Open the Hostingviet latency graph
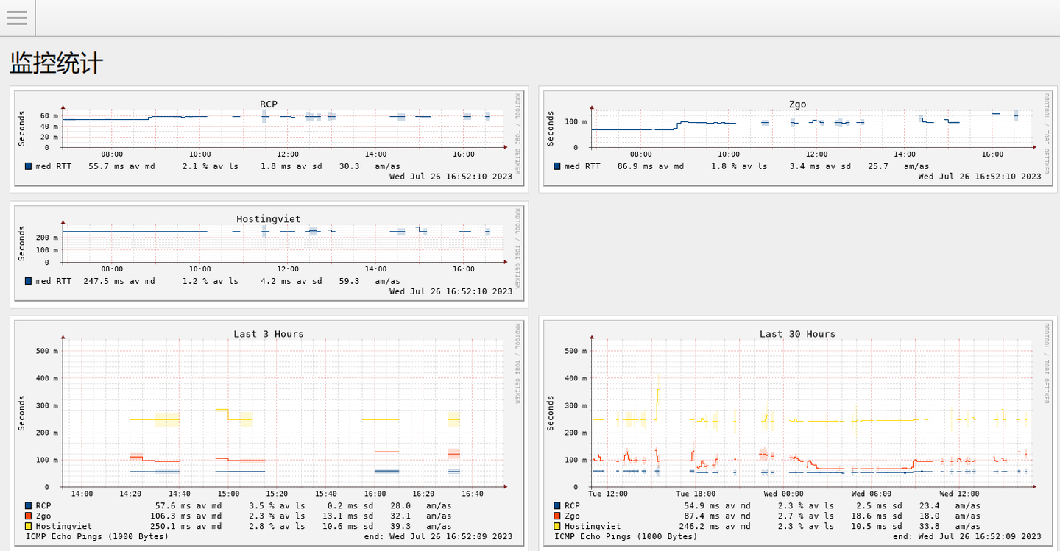The image size is (1060, 551). (x=269, y=251)
